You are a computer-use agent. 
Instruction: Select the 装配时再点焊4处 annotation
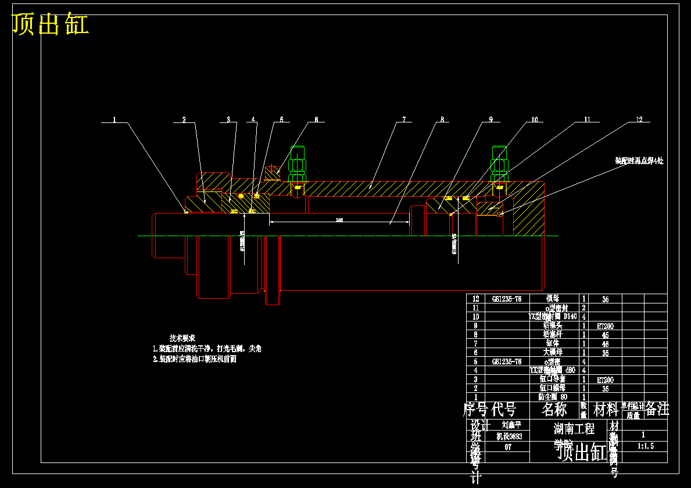coord(639,161)
